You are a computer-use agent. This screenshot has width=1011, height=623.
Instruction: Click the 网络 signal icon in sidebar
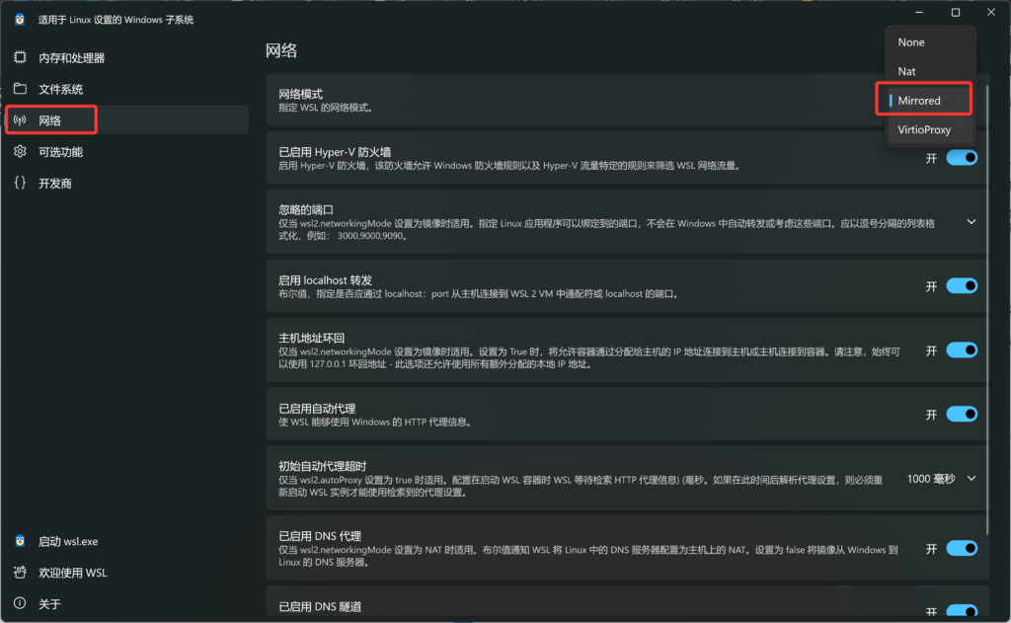point(20,120)
